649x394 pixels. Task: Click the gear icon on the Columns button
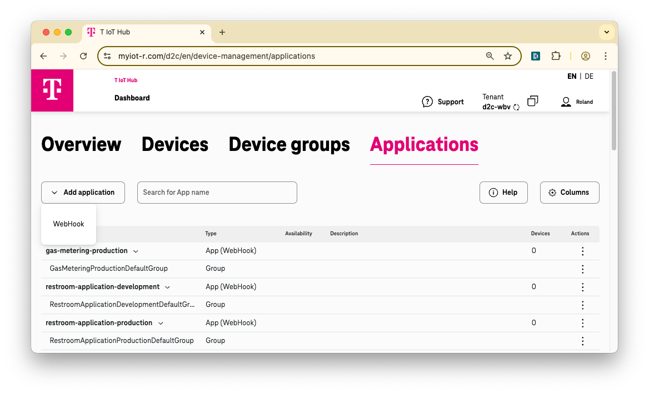[x=552, y=193]
